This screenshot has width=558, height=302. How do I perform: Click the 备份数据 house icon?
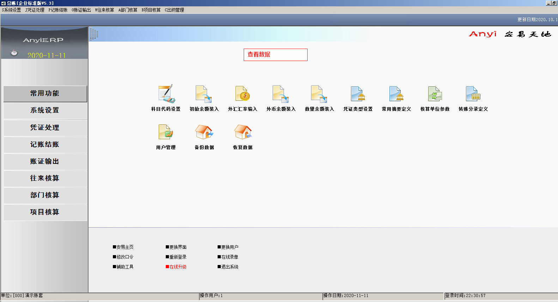(204, 132)
